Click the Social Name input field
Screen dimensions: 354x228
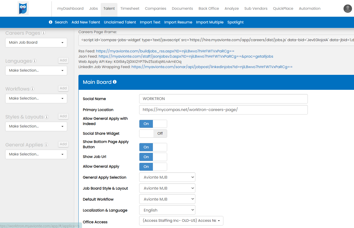point(223,99)
